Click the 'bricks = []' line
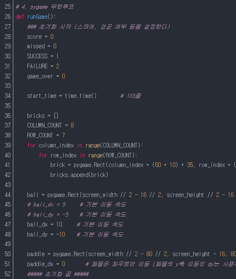Viewport: 236px width, 279px height. tap(43, 116)
